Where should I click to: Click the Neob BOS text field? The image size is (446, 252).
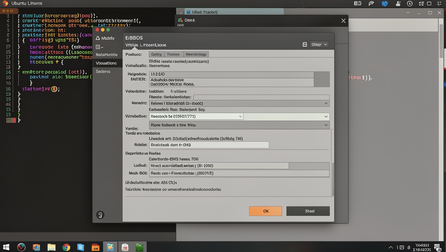pos(239,173)
